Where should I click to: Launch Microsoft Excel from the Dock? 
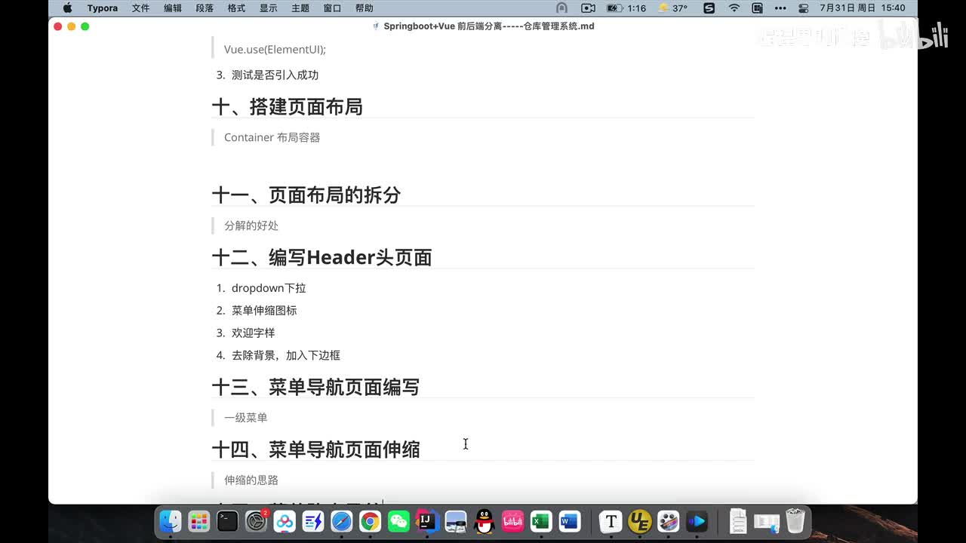tap(540, 521)
